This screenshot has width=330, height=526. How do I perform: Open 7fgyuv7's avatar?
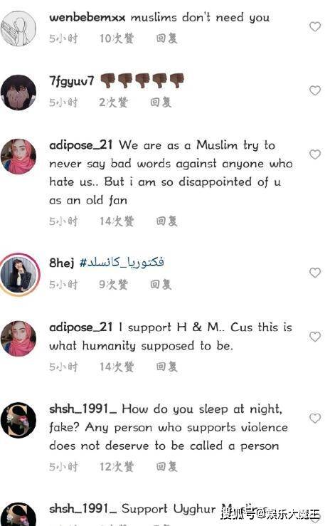point(18,93)
